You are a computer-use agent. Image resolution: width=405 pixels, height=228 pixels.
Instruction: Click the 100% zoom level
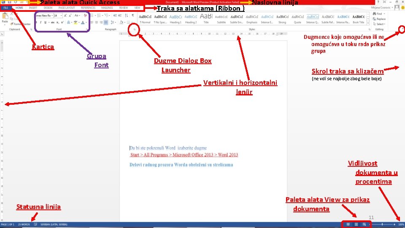[401, 224]
